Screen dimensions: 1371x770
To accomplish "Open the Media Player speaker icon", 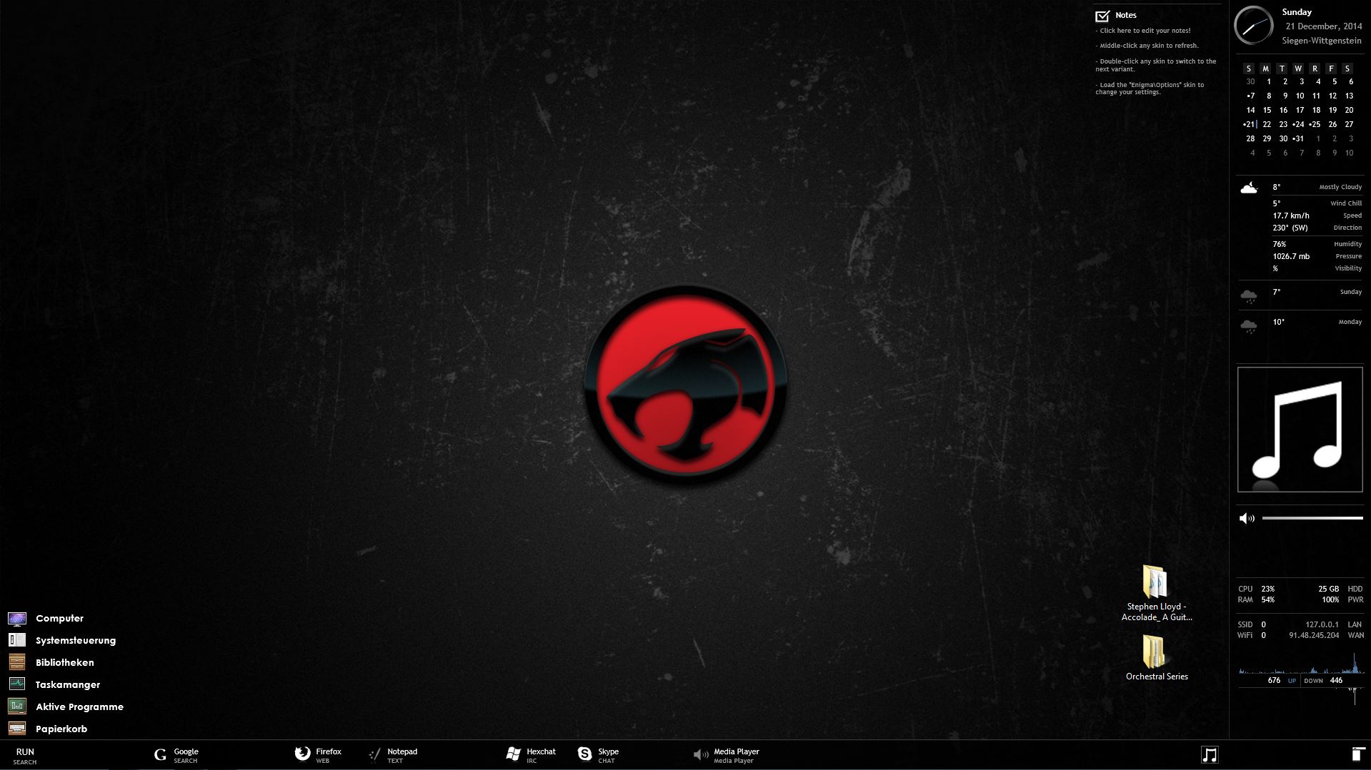I will coord(700,755).
